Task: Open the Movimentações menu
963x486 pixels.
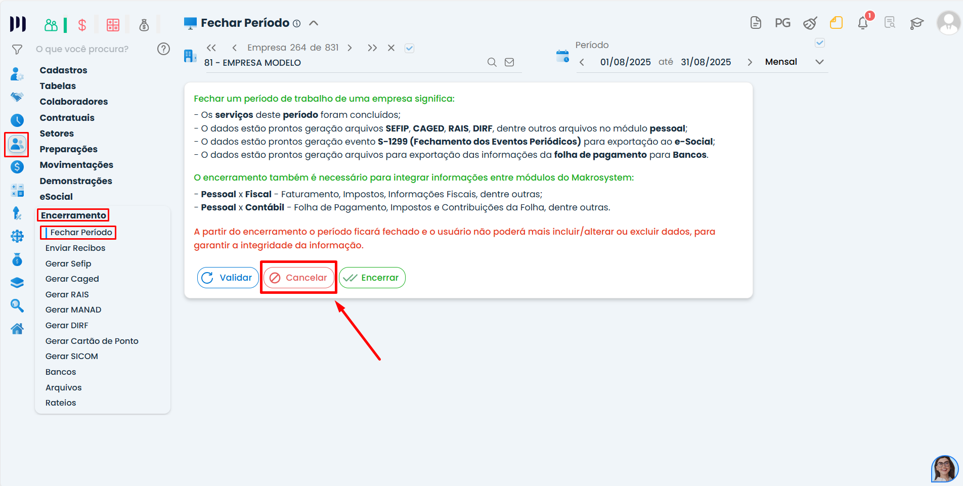Action: click(x=76, y=165)
